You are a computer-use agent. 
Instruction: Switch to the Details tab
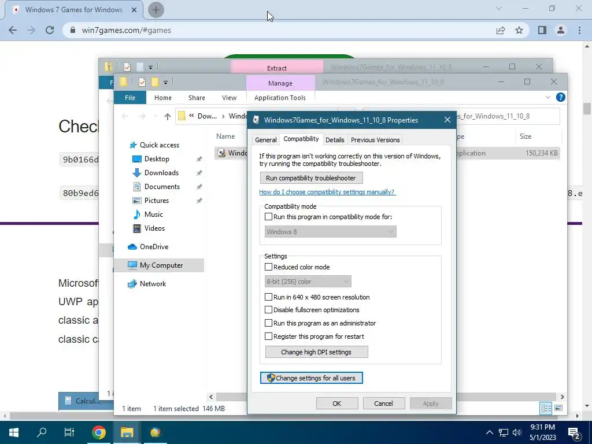(335, 140)
